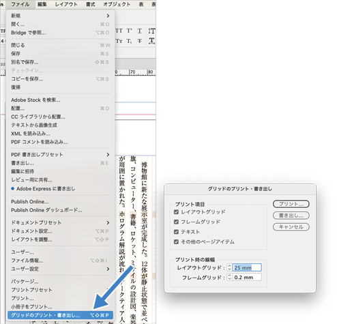Uncheck the フレームグリッド checkbox
The image size is (337, 324).
[x=176, y=222]
